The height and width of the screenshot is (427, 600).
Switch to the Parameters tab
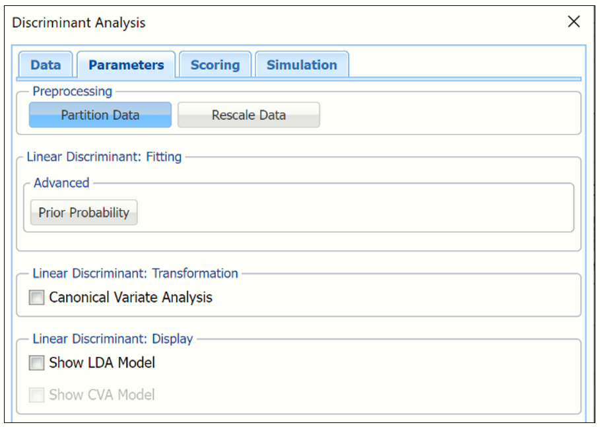(x=125, y=64)
